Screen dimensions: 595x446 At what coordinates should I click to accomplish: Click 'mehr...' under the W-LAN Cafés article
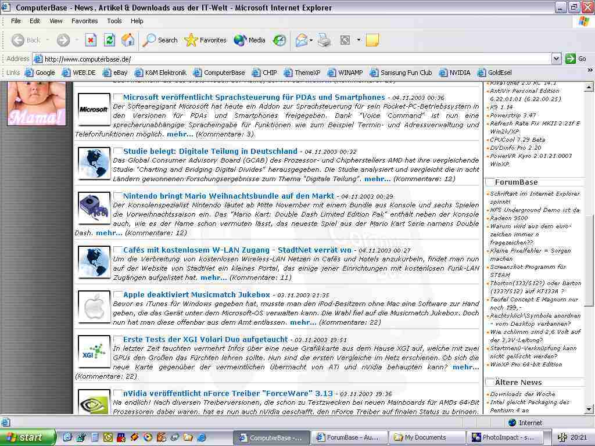tap(214, 278)
